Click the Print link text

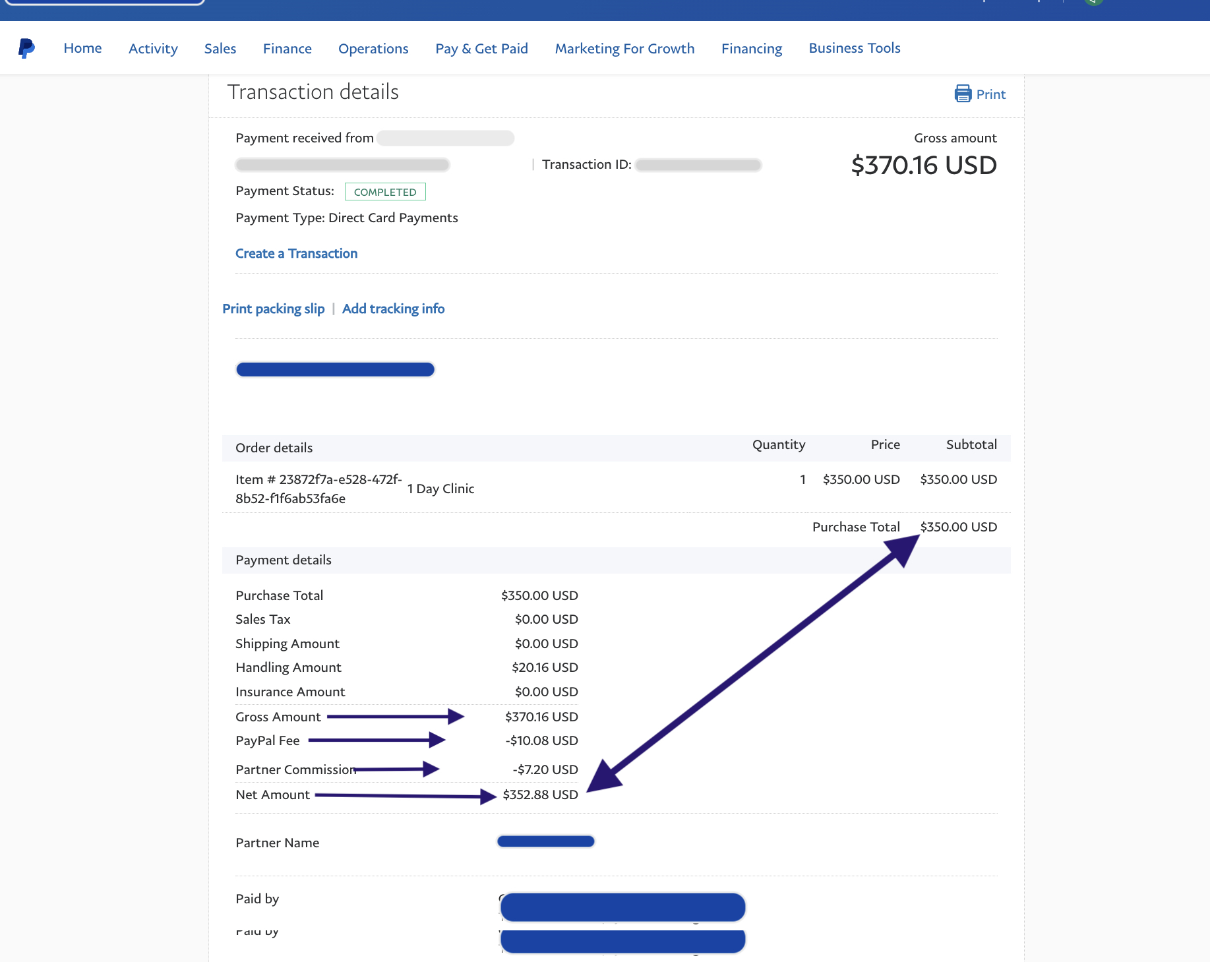click(990, 94)
